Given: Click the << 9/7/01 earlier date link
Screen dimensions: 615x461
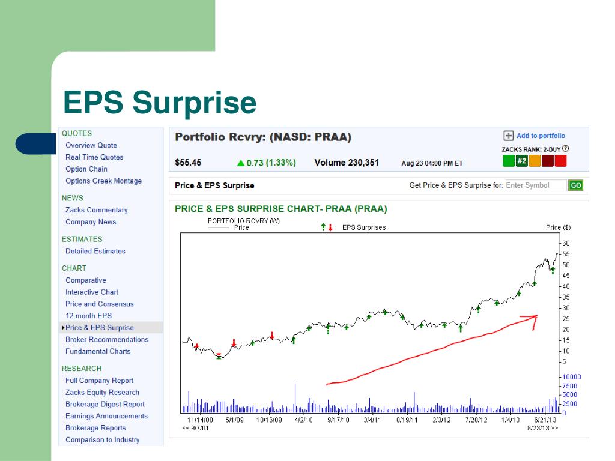Looking at the screenshot, I should pyautogui.click(x=195, y=428).
